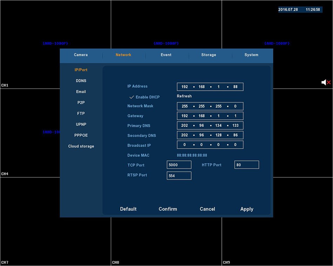Select UPNP in the sidebar
333x266 pixels.
[x=81, y=124]
